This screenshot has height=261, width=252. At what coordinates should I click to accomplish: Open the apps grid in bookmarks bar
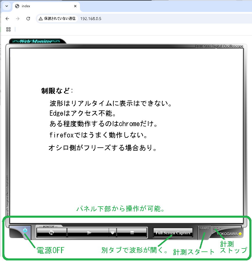[8, 29]
